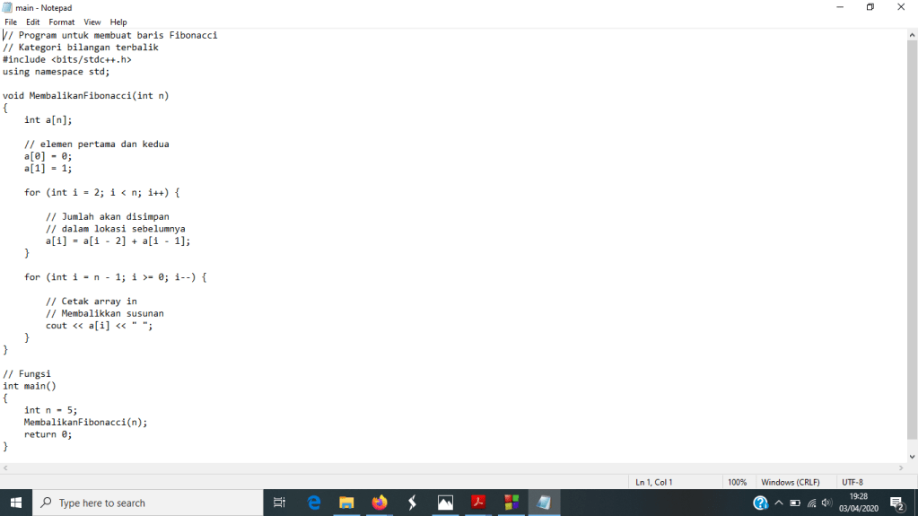
Task: Launch Firefox from the taskbar
Action: (380, 503)
